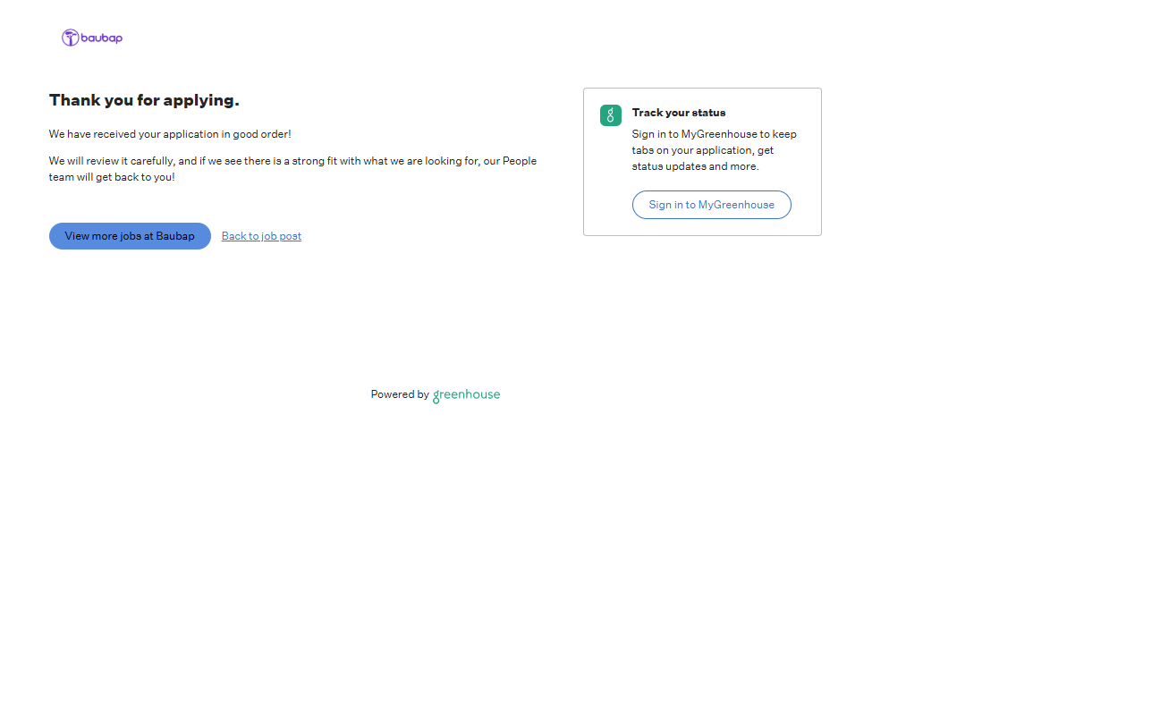Image resolution: width=1160 pixels, height=702 pixels.
Task: Click the Thank you for applying heading
Action: point(144,100)
